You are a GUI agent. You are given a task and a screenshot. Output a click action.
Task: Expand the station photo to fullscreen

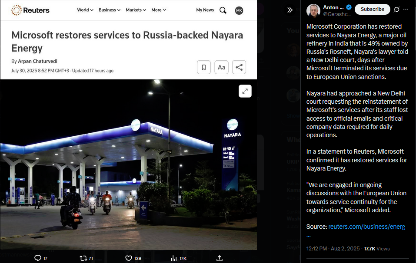[245, 91]
